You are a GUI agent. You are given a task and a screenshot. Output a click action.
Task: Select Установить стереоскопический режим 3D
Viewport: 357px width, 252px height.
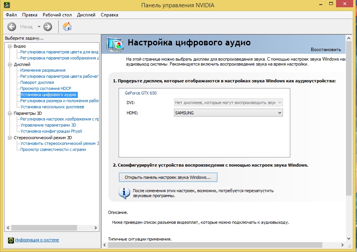[x=59, y=143]
